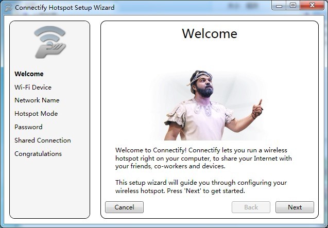Go to the Wi-Fi Device step
Viewport: 328px width, 228px height.
tap(33, 87)
